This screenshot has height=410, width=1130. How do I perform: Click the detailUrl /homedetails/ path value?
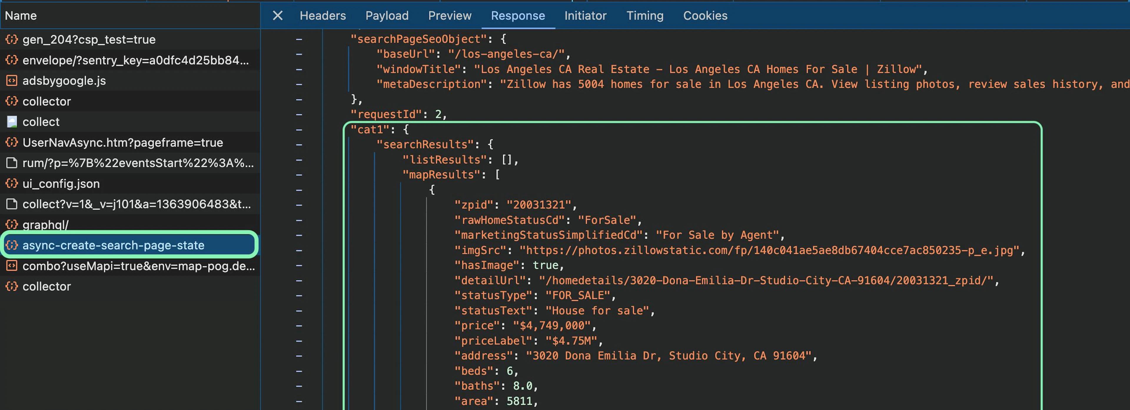pos(766,280)
